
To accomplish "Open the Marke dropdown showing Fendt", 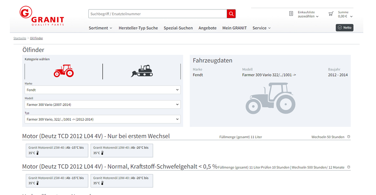I will (102, 90).
